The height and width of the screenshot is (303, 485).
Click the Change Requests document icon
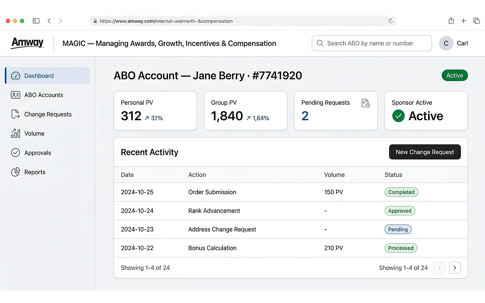(x=15, y=114)
